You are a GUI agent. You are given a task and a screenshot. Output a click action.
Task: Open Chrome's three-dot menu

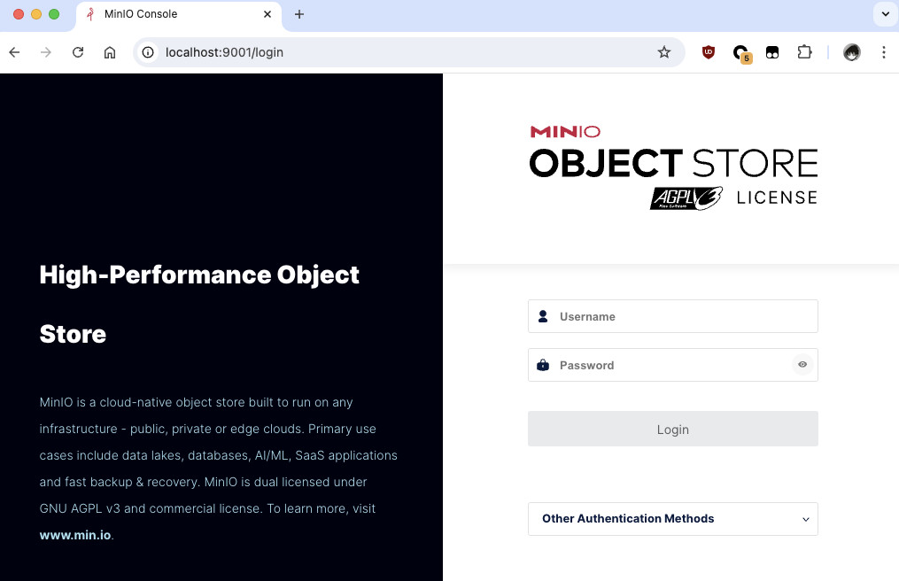click(884, 52)
